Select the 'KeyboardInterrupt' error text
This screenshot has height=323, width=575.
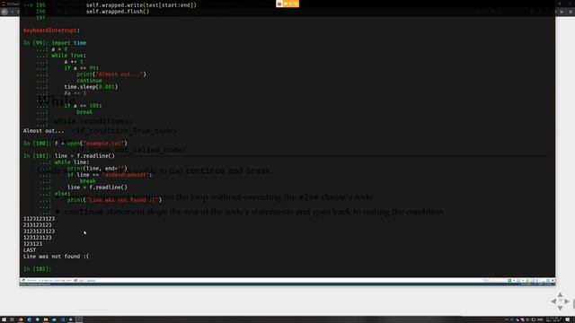[x=50, y=31]
